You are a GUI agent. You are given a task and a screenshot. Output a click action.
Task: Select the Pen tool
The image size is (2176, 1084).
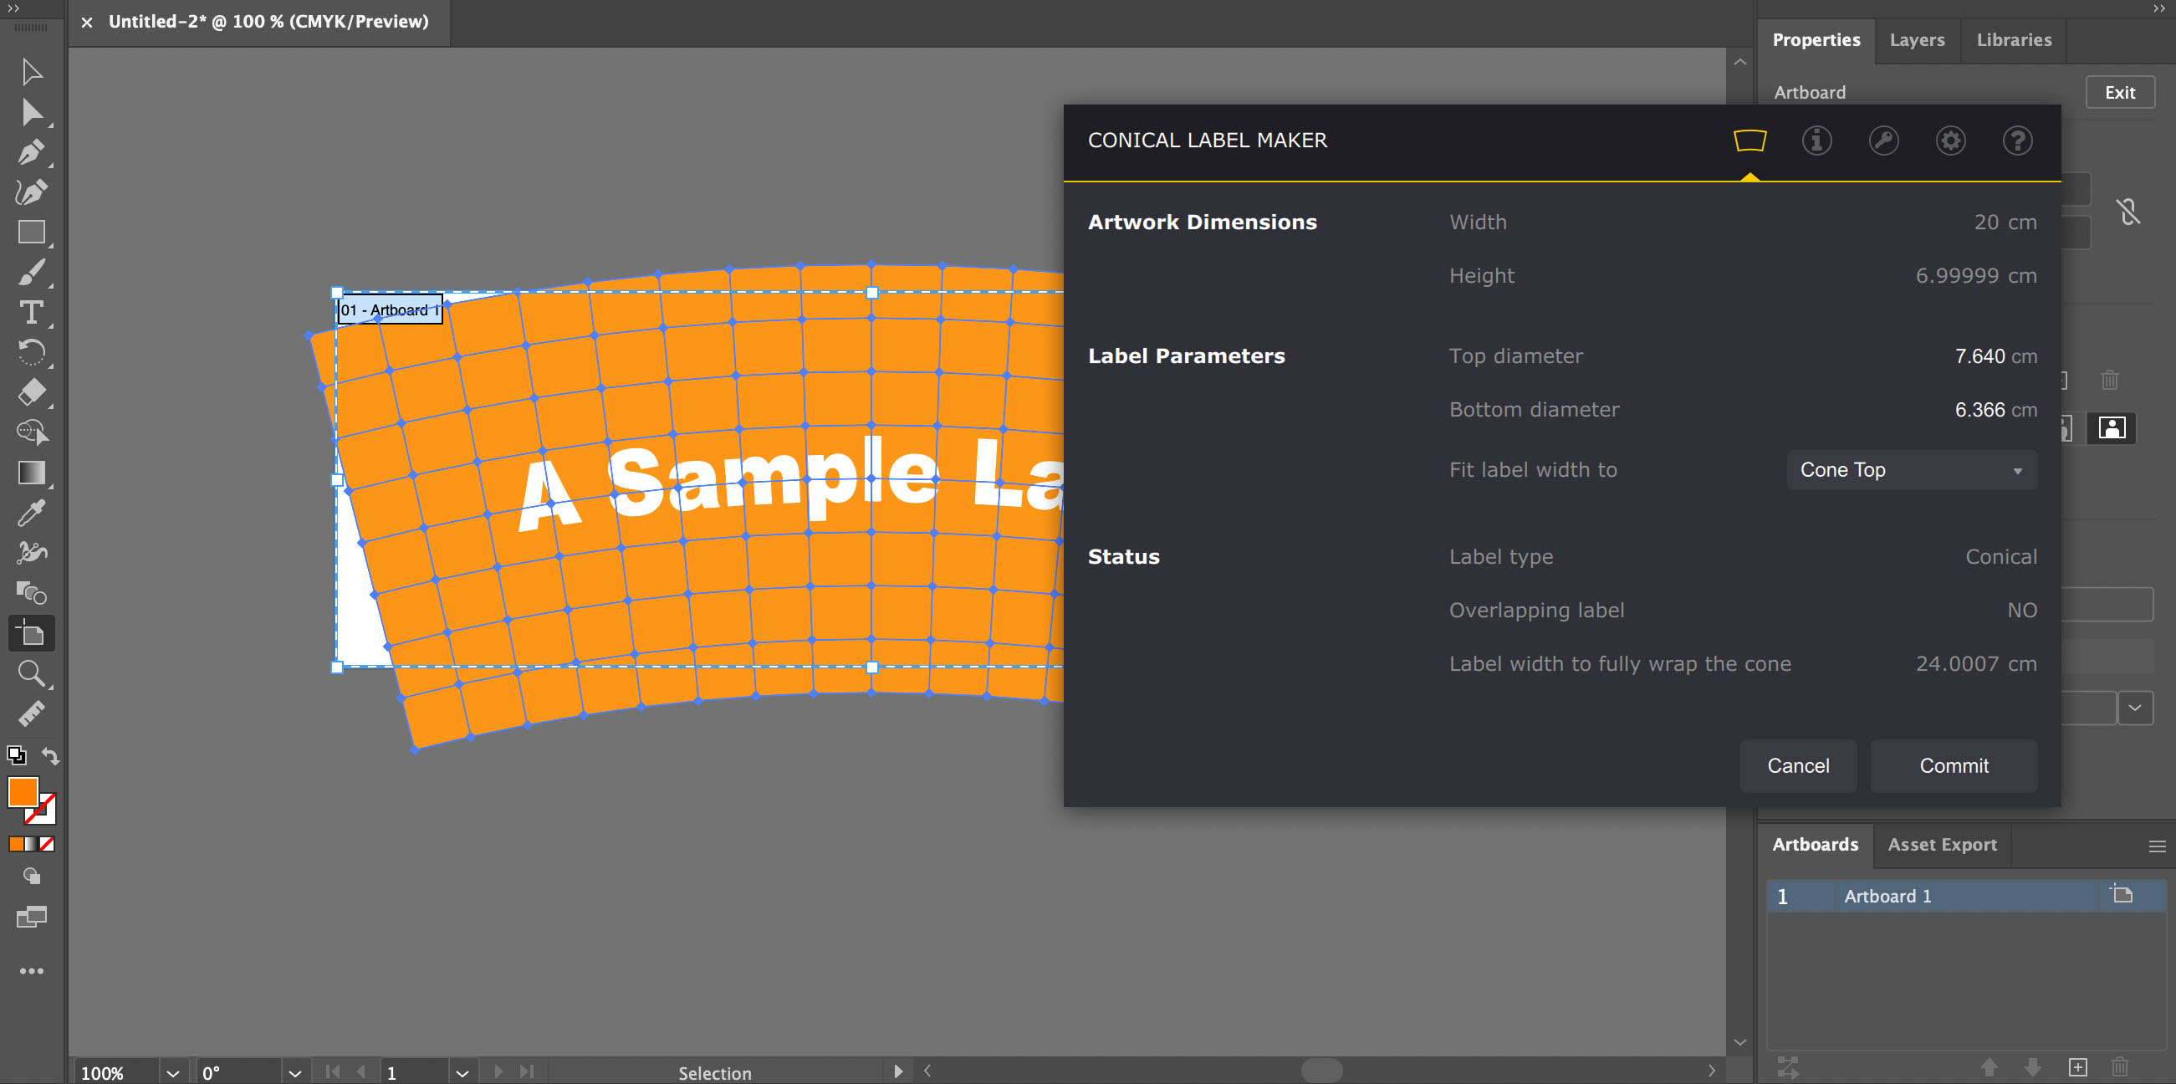(x=31, y=153)
